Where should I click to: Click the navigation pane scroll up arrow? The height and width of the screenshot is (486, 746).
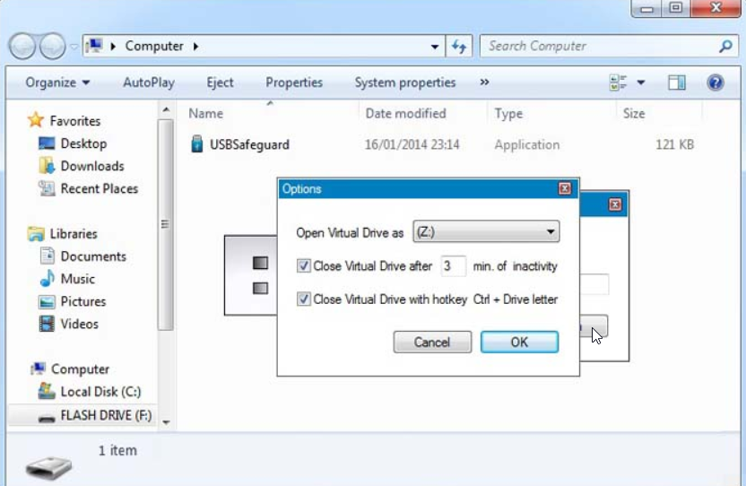(166, 110)
